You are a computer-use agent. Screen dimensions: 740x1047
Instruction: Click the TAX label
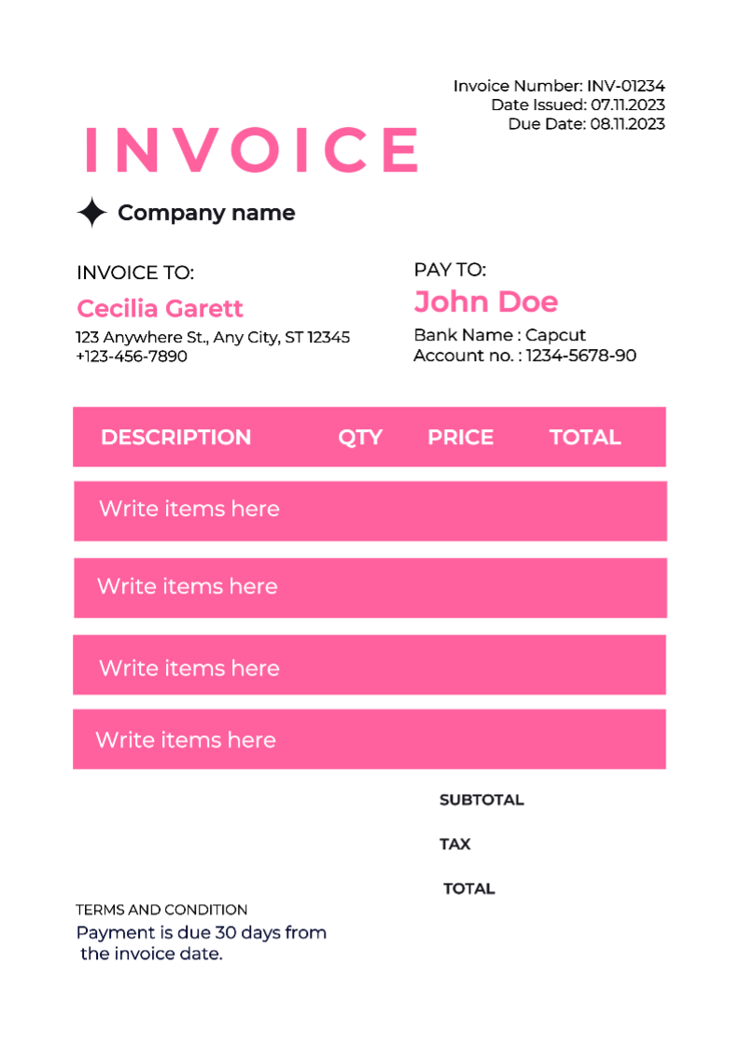454,845
